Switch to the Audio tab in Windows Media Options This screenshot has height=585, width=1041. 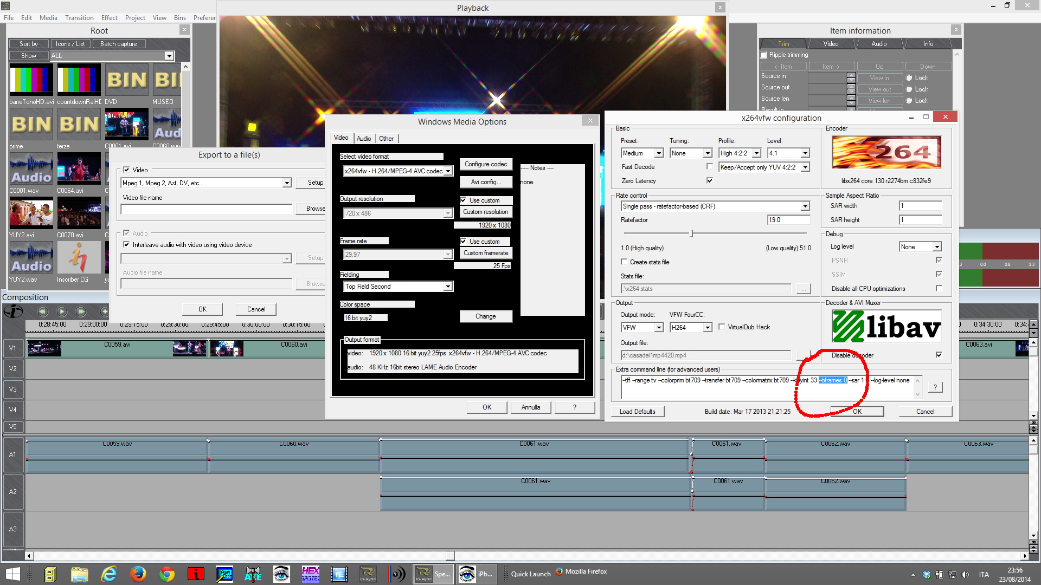[363, 139]
